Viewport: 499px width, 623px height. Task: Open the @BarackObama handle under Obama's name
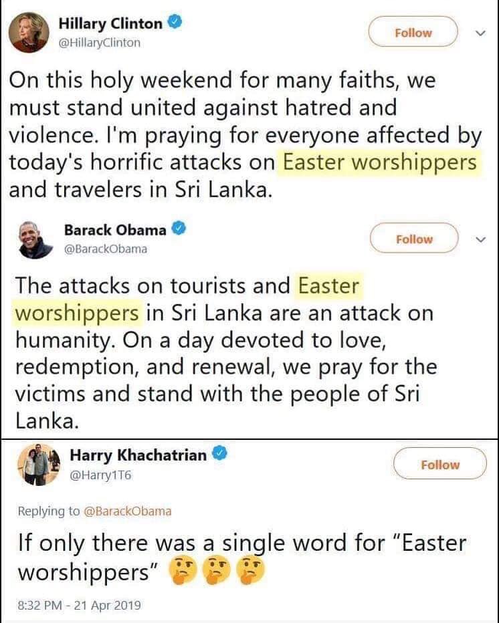click(x=106, y=249)
